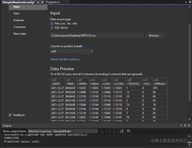Show info about Column to predict
This screenshot has height=148, width=192.
(85, 46)
